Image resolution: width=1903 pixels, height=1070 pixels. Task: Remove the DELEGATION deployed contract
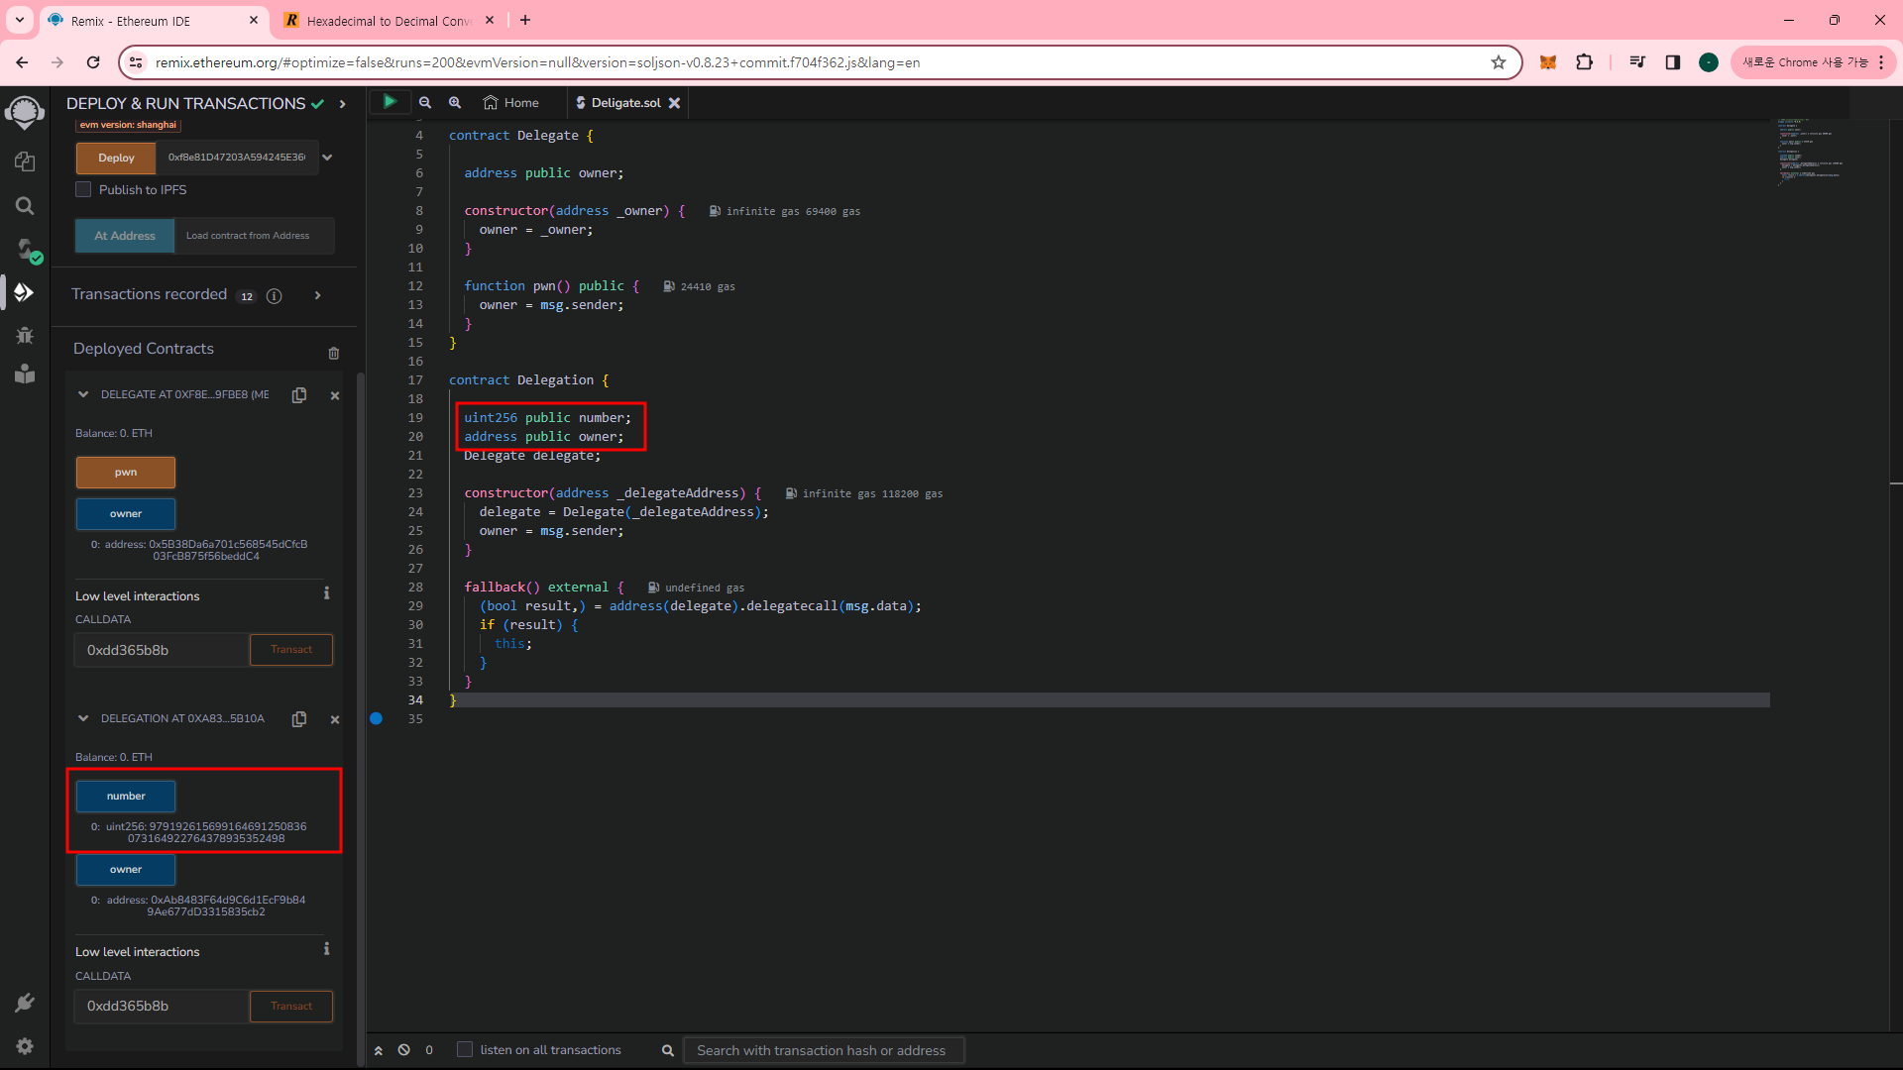click(335, 719)
